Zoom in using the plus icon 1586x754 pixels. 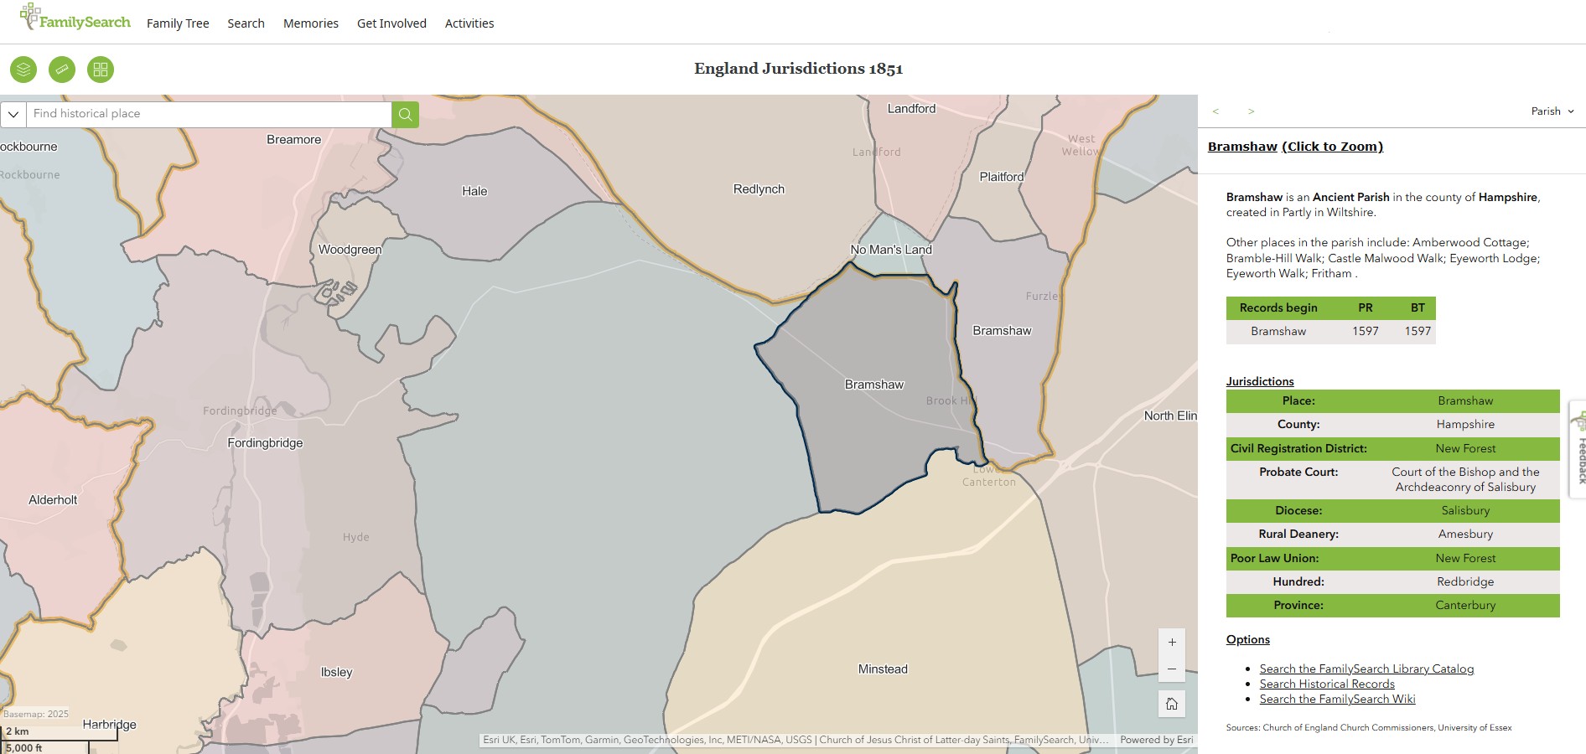pyautogui.click(x=1171, y=642)
